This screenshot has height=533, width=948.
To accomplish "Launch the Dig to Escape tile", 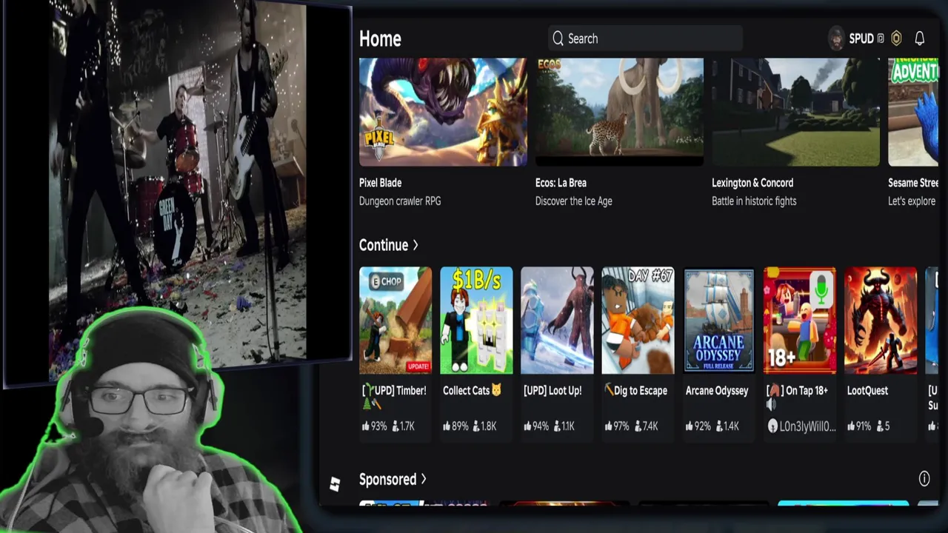I will [x=638, y=321].
